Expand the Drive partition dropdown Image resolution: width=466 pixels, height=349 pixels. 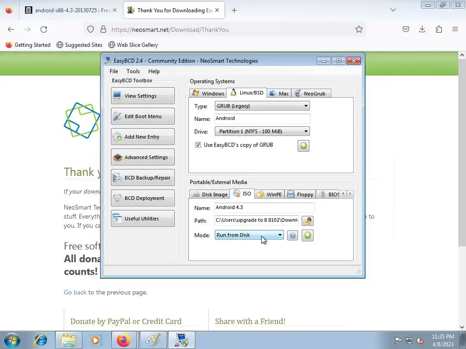click(x=262, y=131)
